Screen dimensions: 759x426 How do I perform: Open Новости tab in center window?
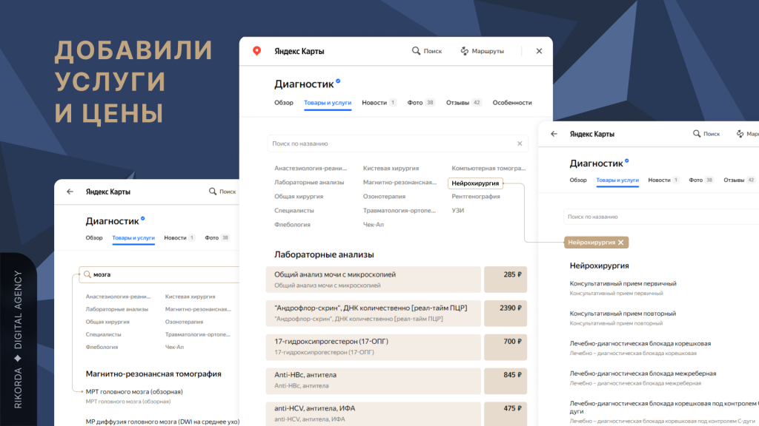click(379, 102)
